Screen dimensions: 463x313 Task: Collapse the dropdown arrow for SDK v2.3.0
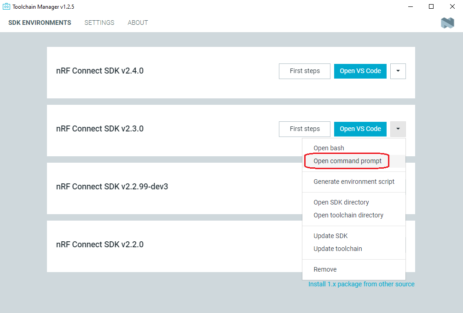pyautogui.click(x=398, y=129)
